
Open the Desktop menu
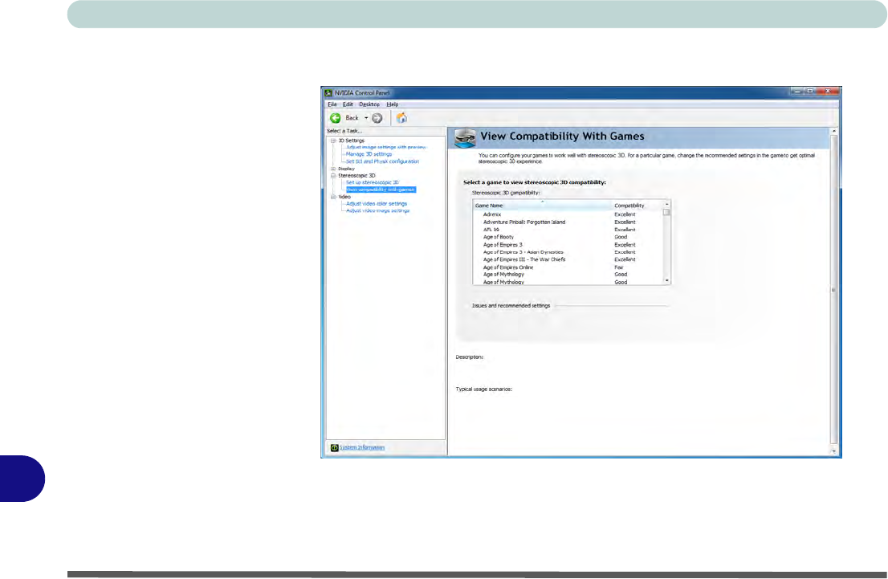pos(369,104)
